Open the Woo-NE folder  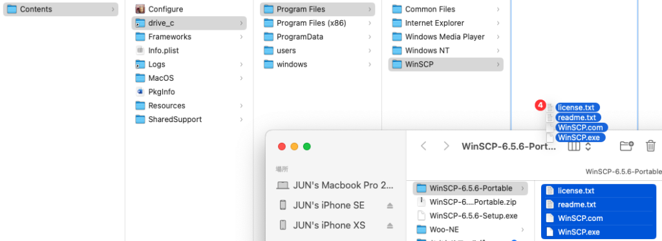tap(471, 229)
